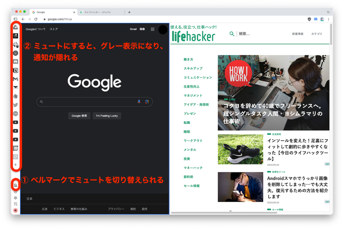Open the 画像 link on Google page

tap(142, 29)
